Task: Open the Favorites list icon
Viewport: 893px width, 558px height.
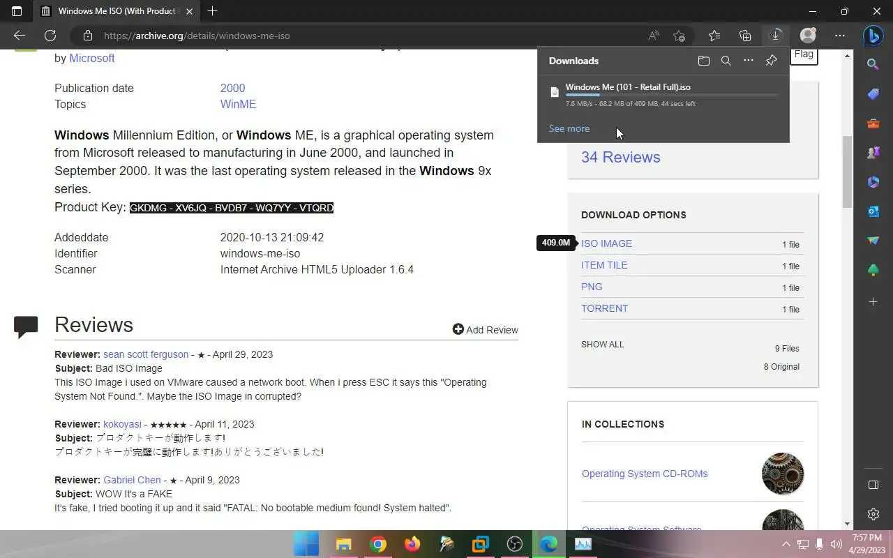Action: tap(714, 36)
